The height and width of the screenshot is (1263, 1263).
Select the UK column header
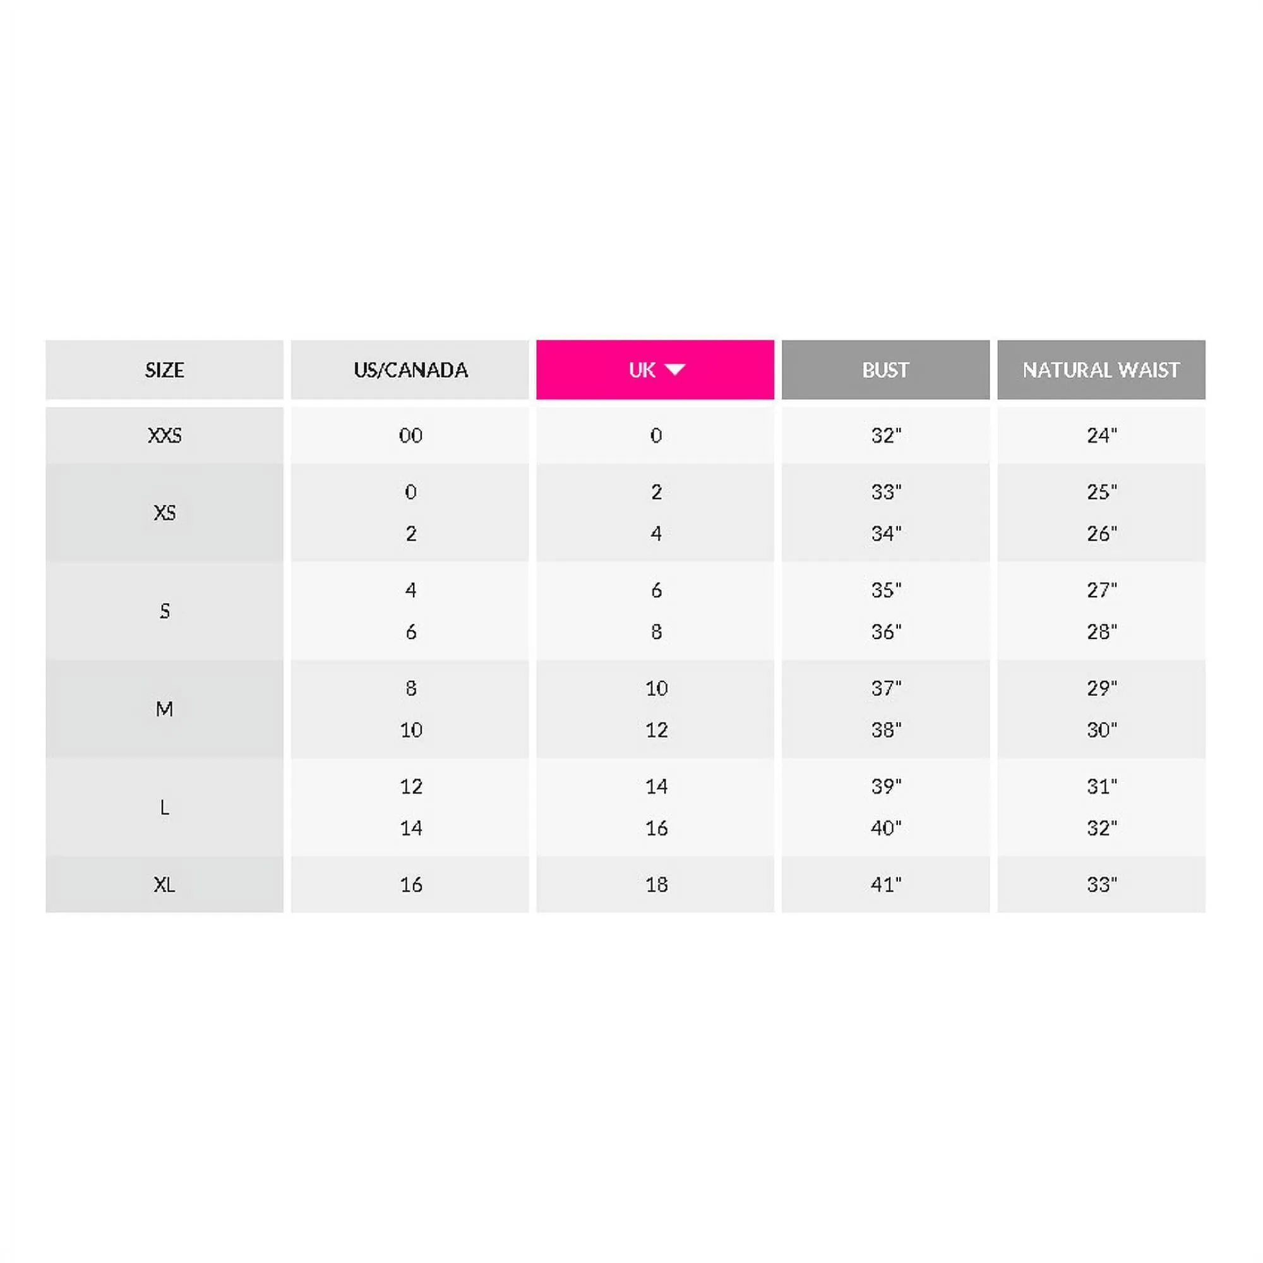642,370
